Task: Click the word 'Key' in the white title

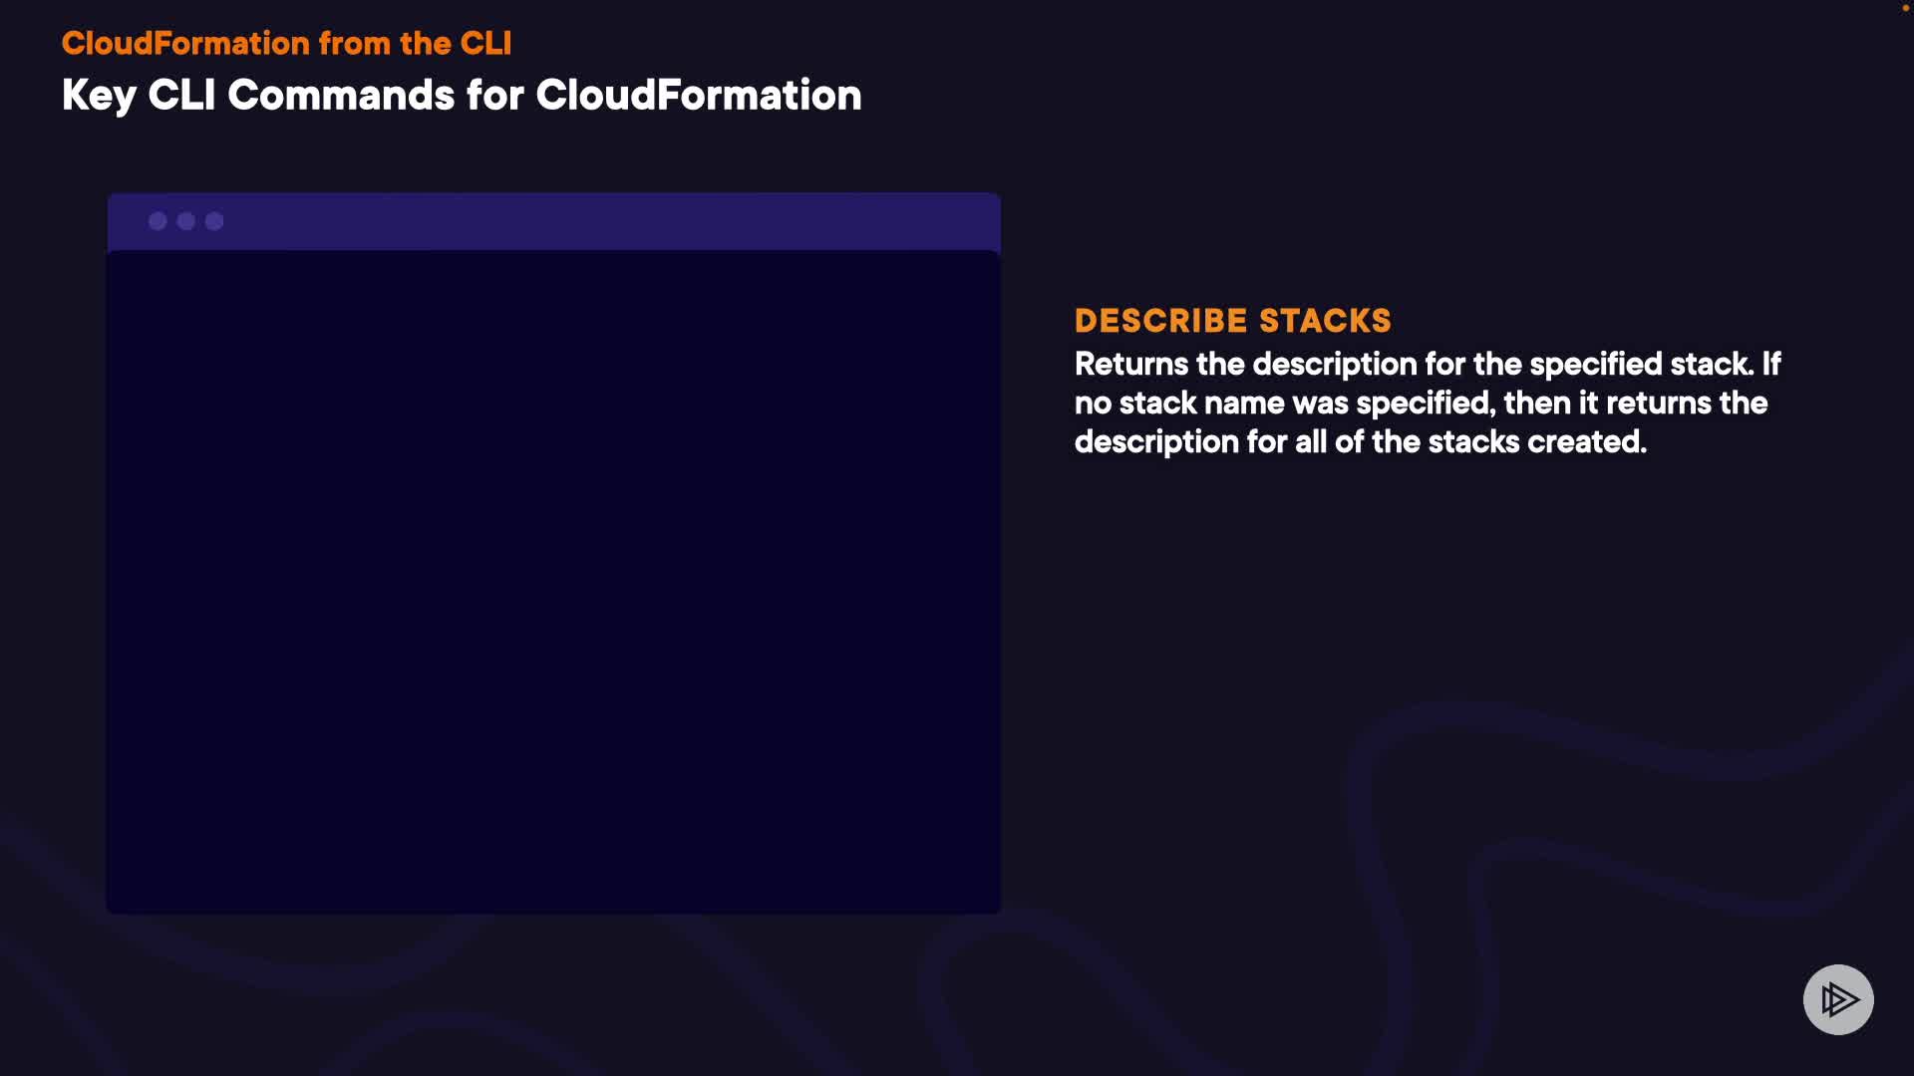Action: click(x=98, y=96)
